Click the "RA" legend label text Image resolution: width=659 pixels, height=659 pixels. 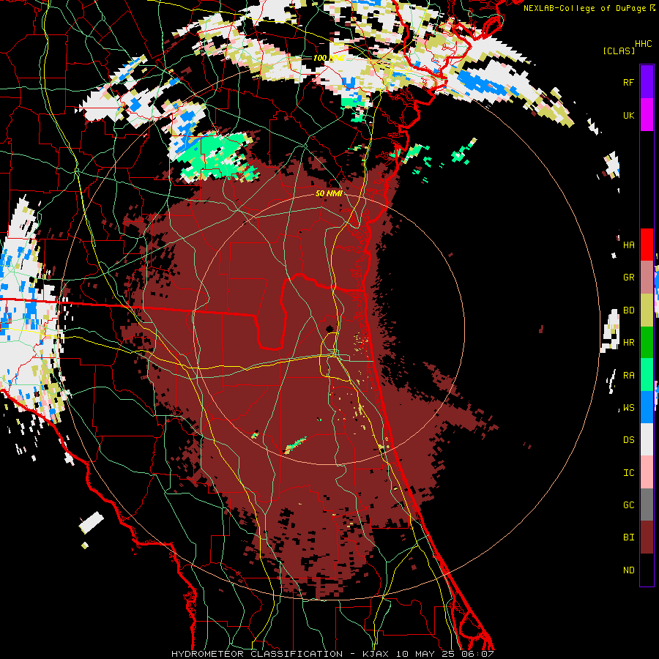[x=628, y=376]
